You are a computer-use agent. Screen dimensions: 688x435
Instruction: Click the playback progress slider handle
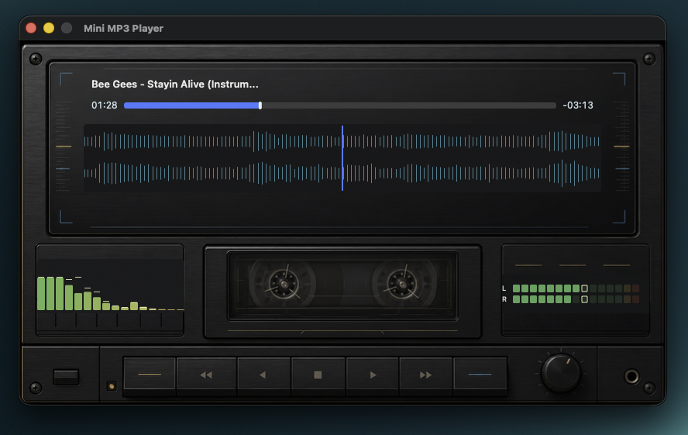click(260, 105)
